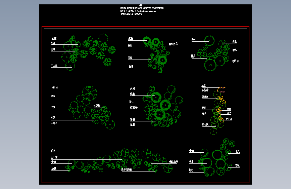291x189 pixels.
Task: Click the 瓜子黄杨球 label
Action: [x=127, y=169]
